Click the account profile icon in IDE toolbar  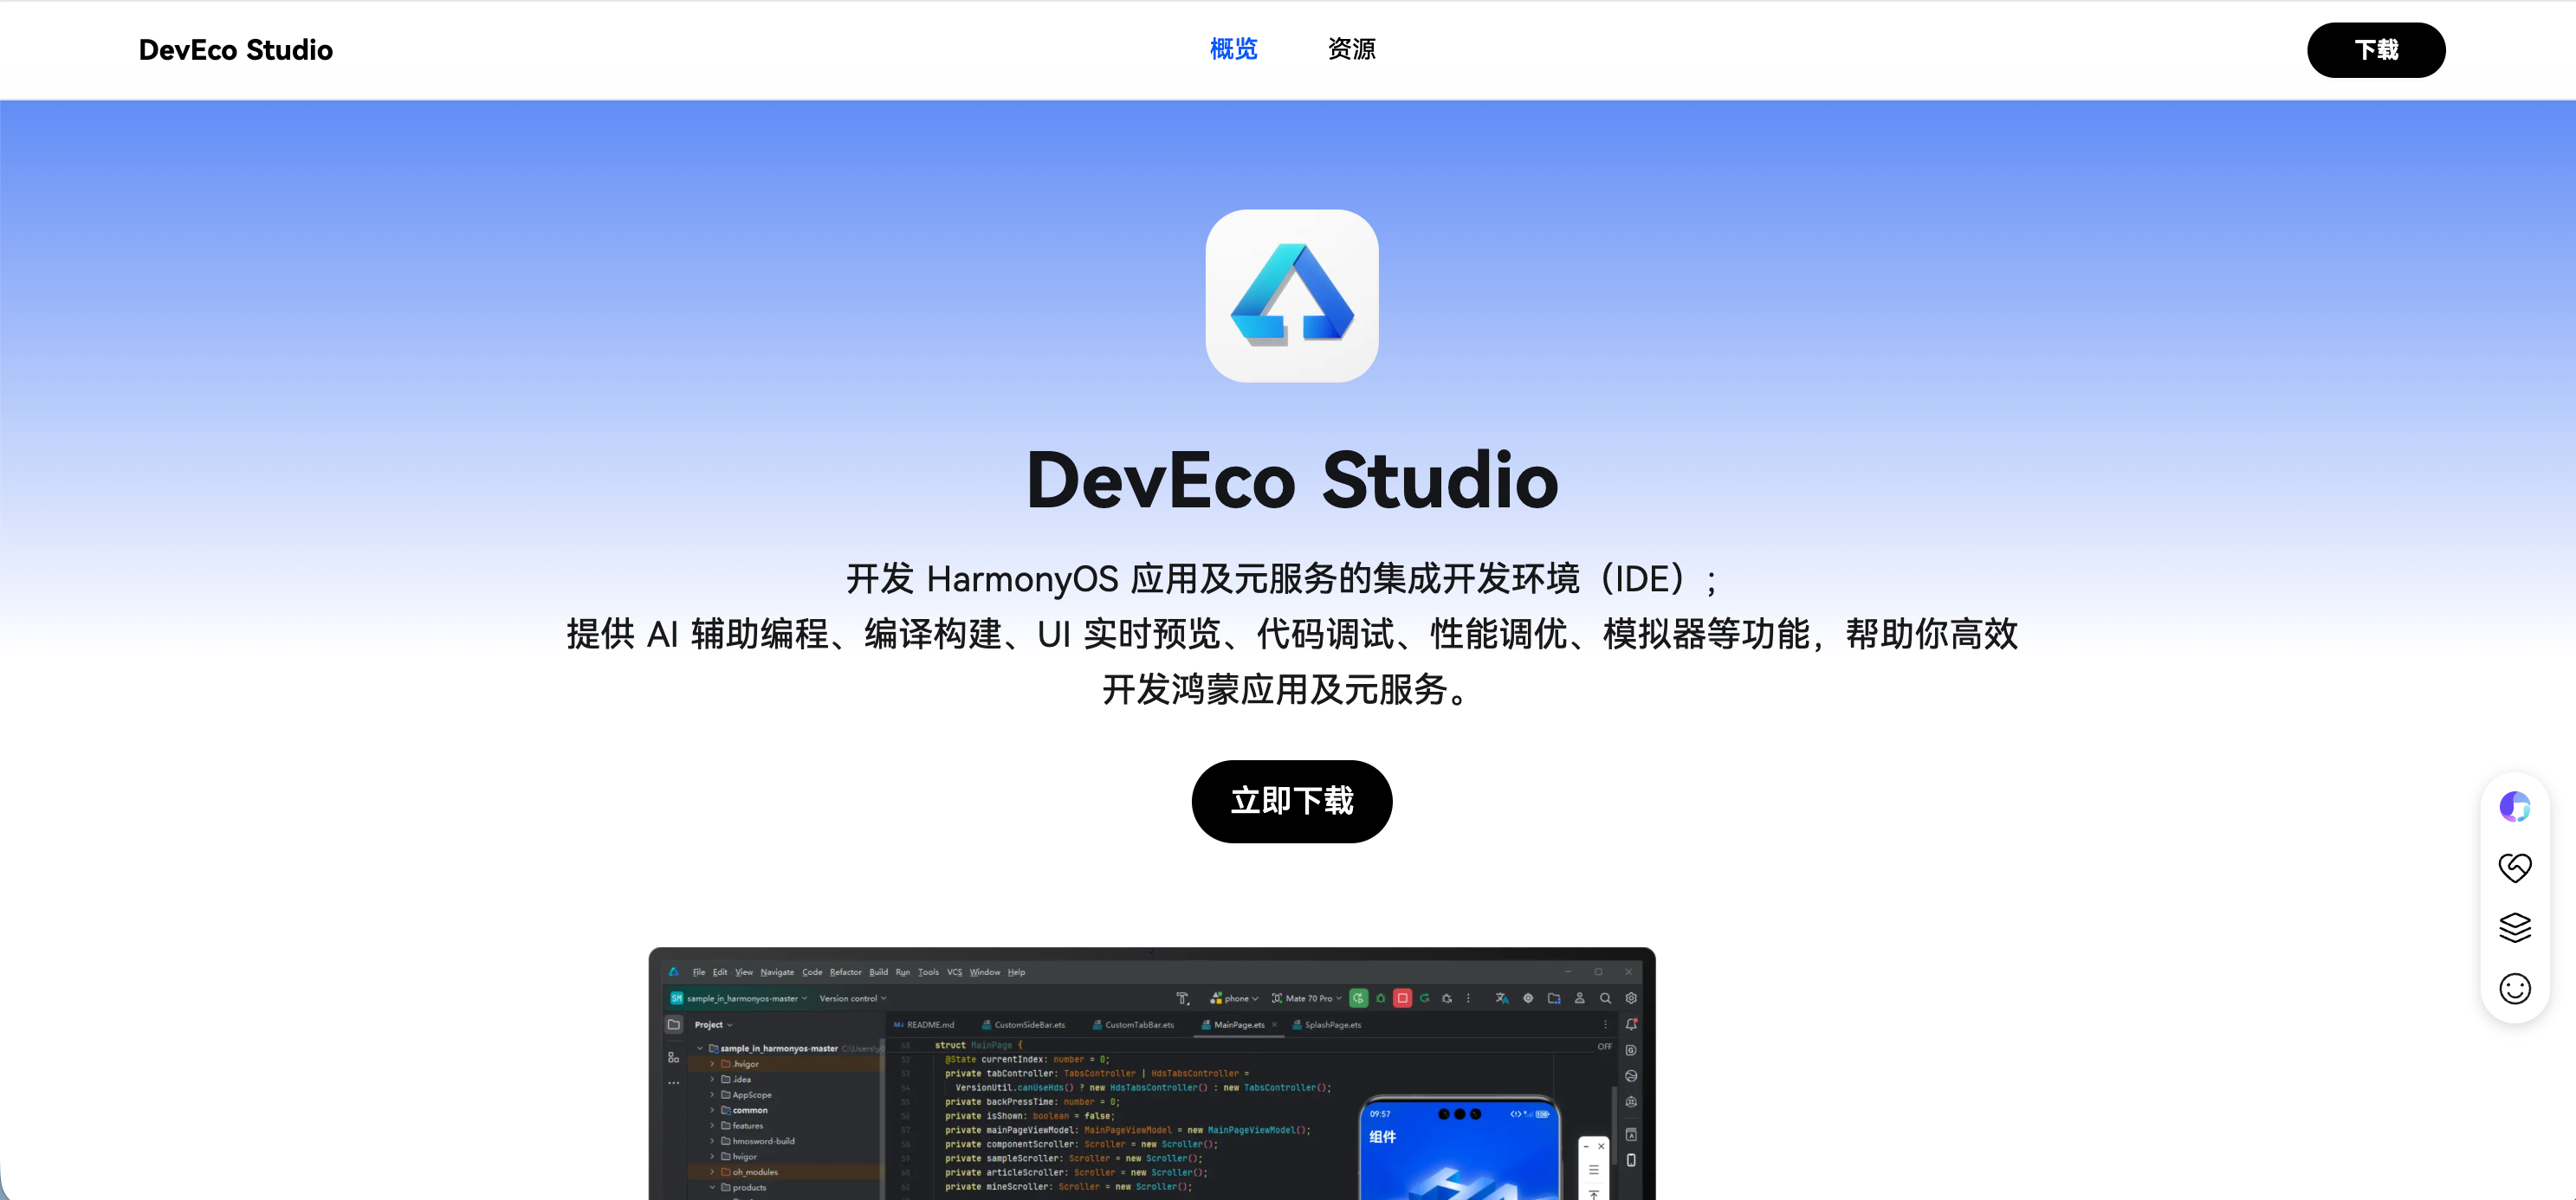(x=1580, y=998)
